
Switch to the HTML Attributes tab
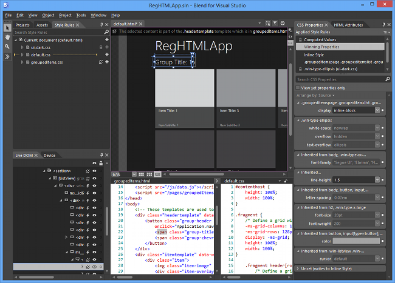[348, 25]
